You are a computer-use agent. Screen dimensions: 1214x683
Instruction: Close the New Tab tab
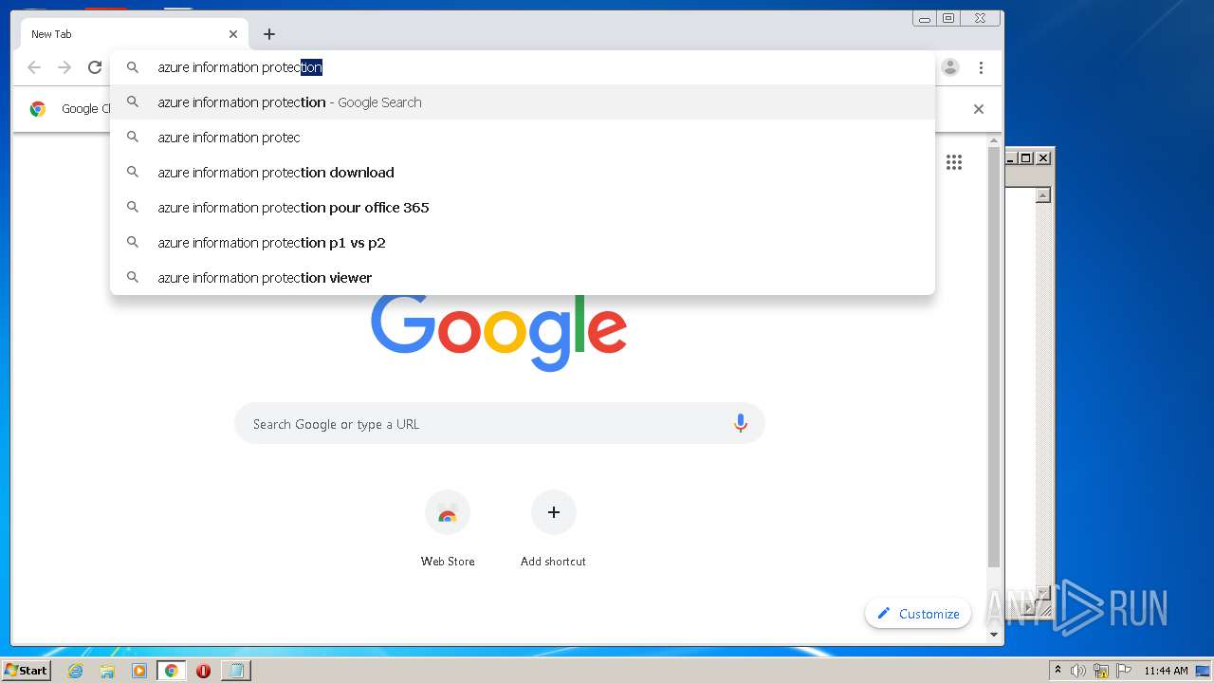233,34
